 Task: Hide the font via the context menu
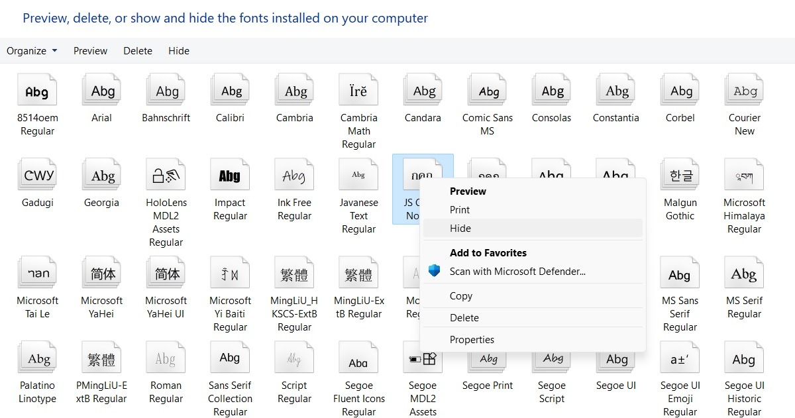(x=460, y=228)
